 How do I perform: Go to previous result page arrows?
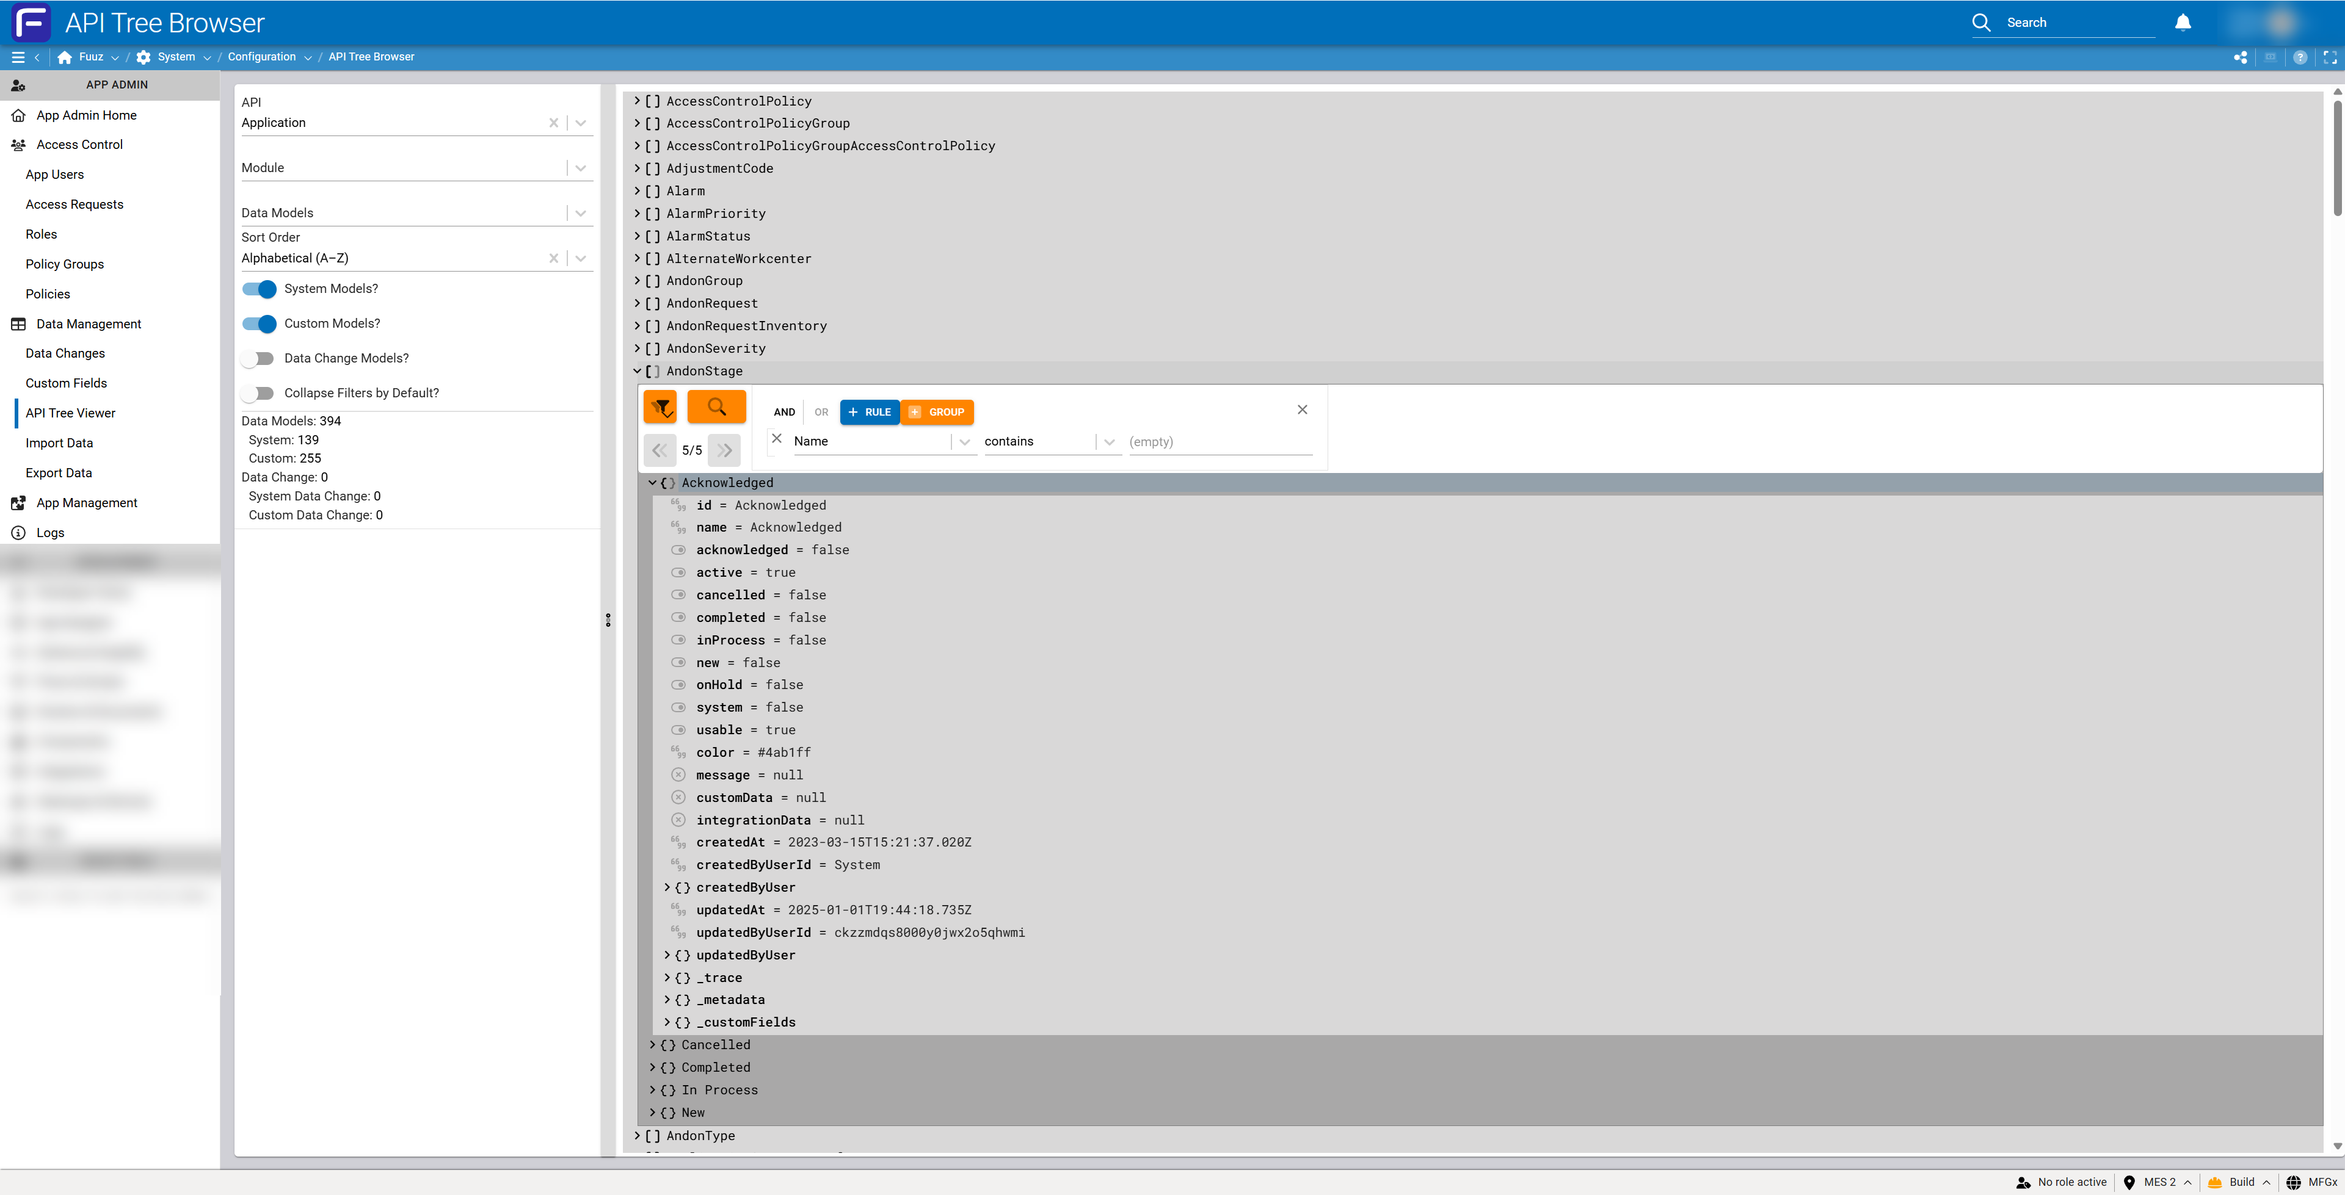(x=659, y=450)
